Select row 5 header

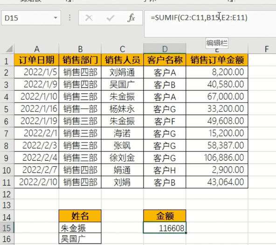[x=7, y=109]
